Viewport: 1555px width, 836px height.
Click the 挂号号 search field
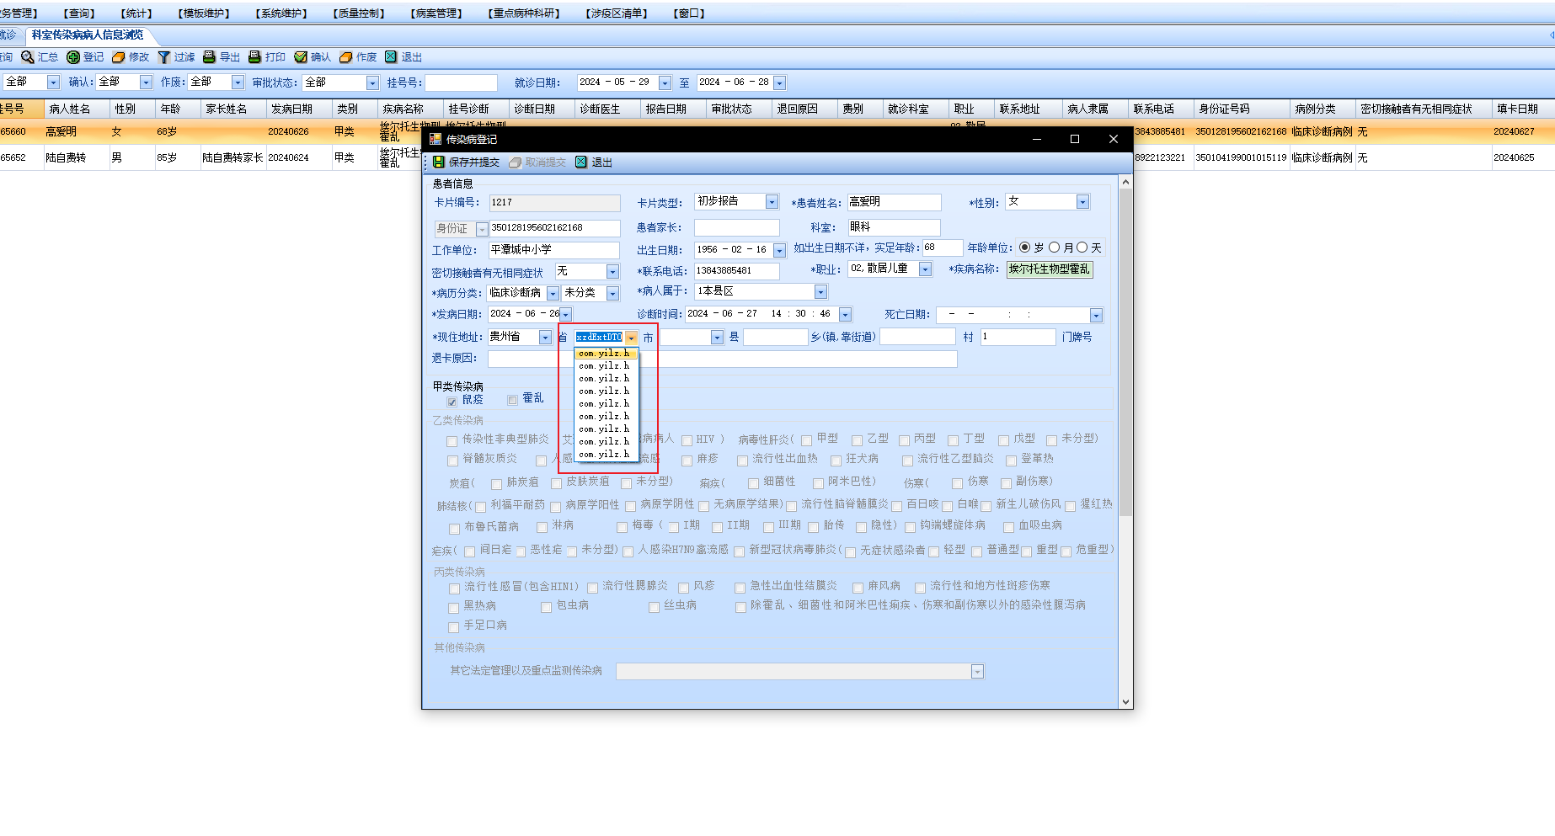(x=461, y=83)
